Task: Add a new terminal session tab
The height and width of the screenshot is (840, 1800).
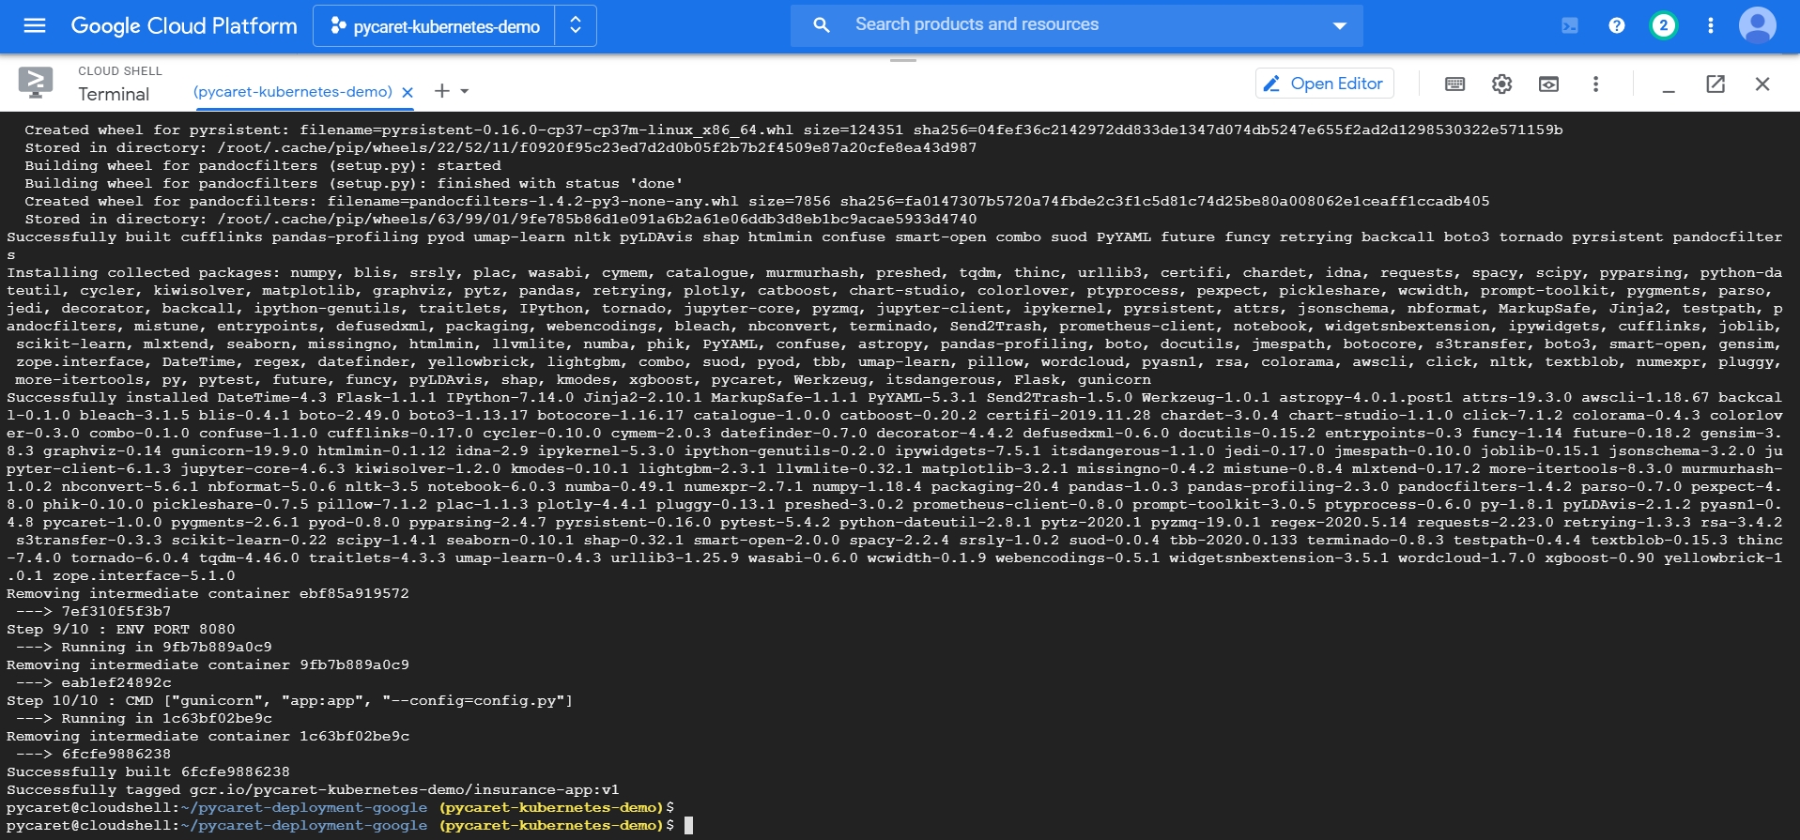Action: 441,91
